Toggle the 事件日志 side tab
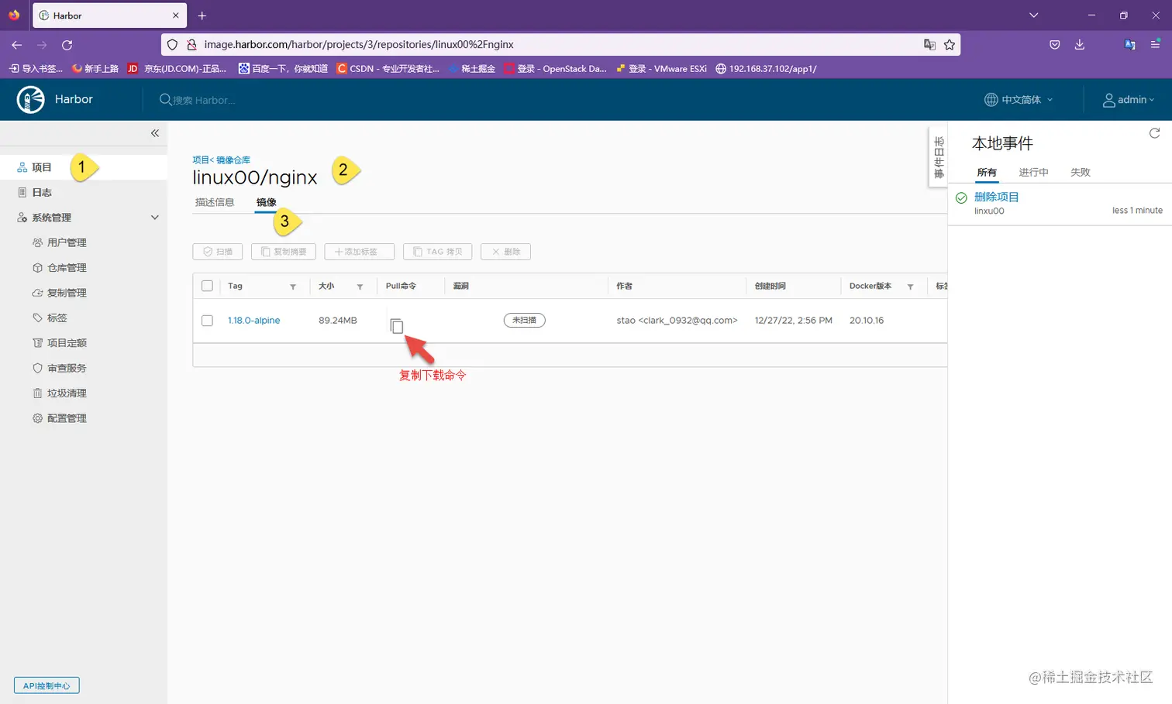This screenshot has height=704, width=1172. 938,157
